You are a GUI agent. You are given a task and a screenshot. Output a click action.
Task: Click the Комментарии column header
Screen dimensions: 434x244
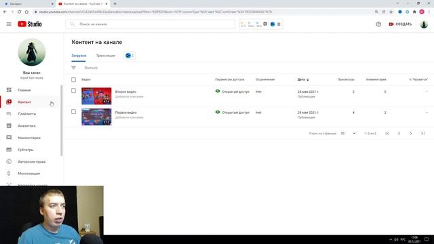[x=376, y=80]
